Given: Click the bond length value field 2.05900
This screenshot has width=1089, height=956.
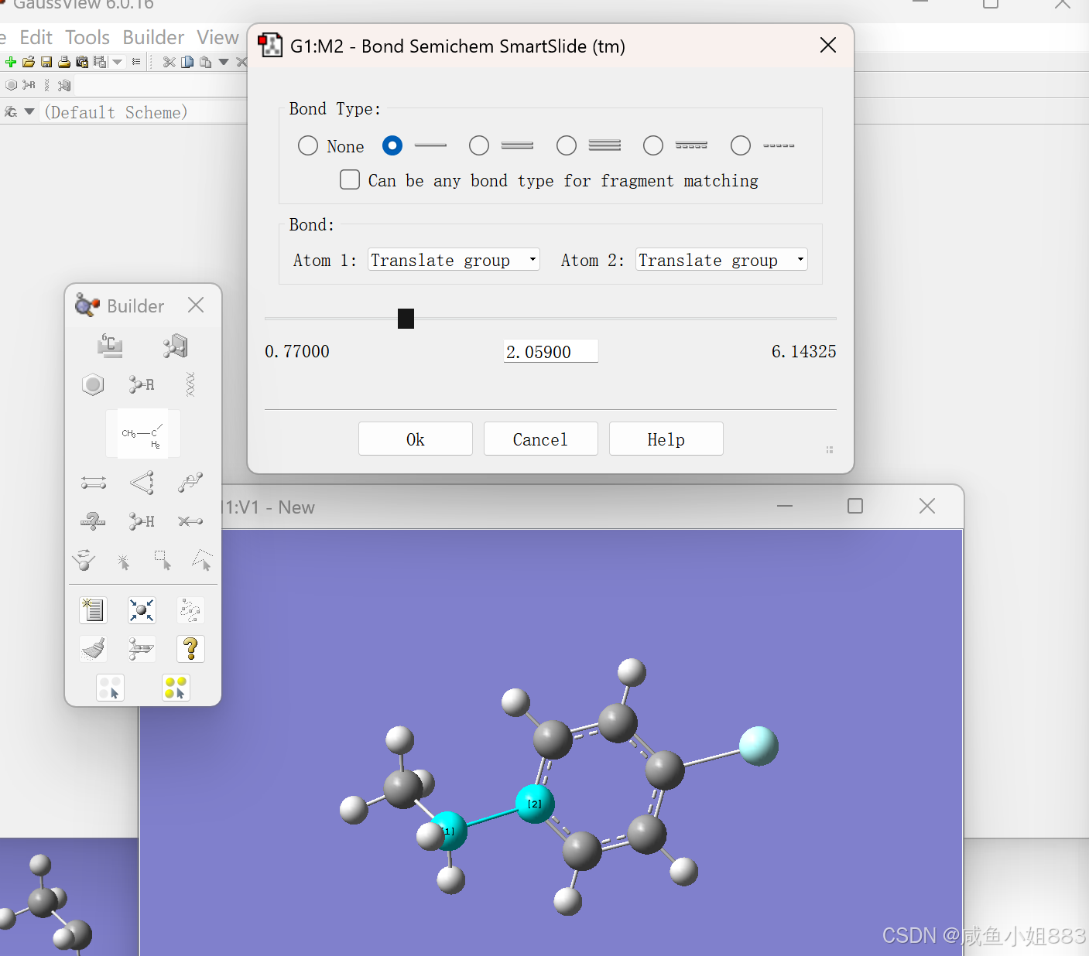Looking at the screenshot, I should [550, 352].
